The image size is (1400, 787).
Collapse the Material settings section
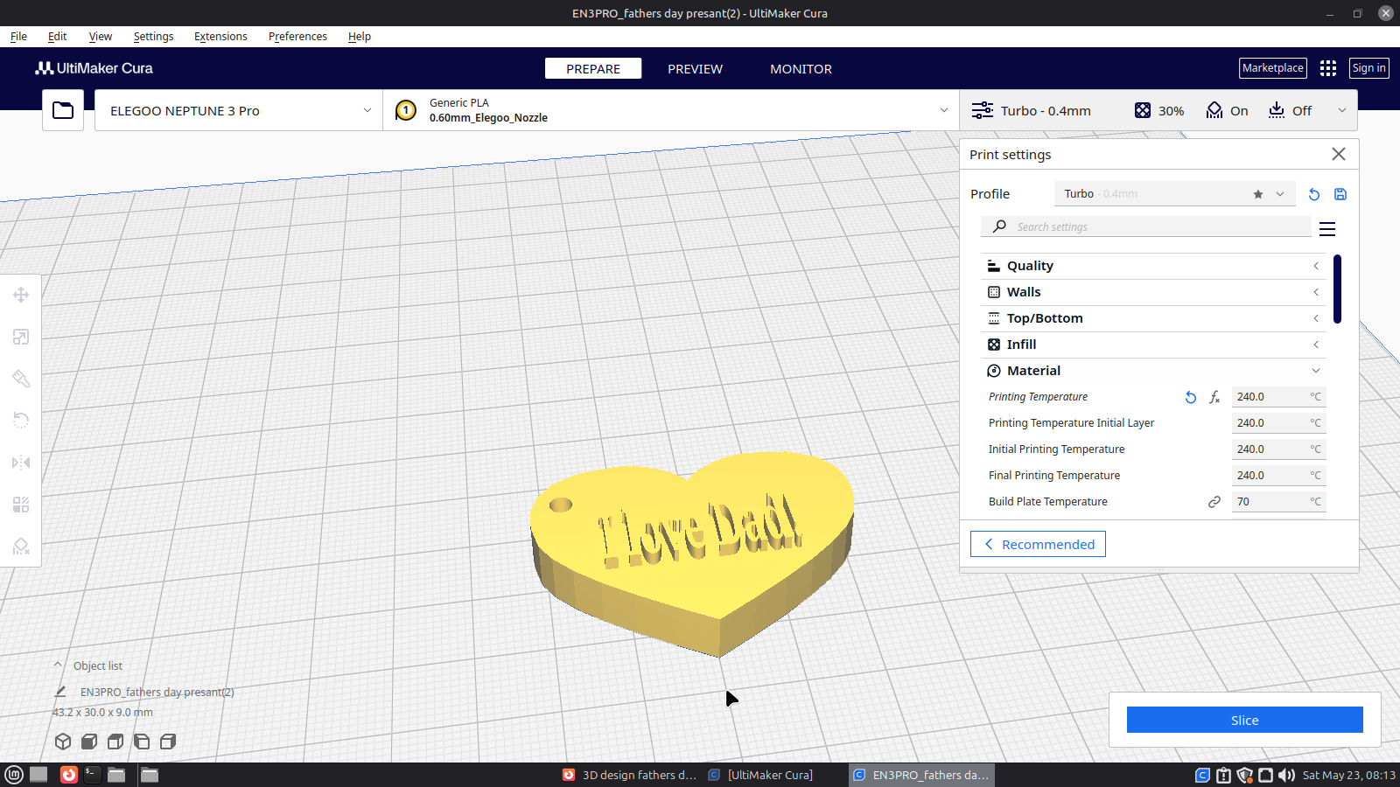click(1151, 371)
